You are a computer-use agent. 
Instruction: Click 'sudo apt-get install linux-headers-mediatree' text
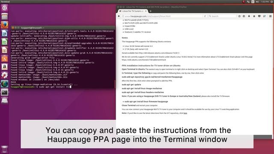click(143, 92)
